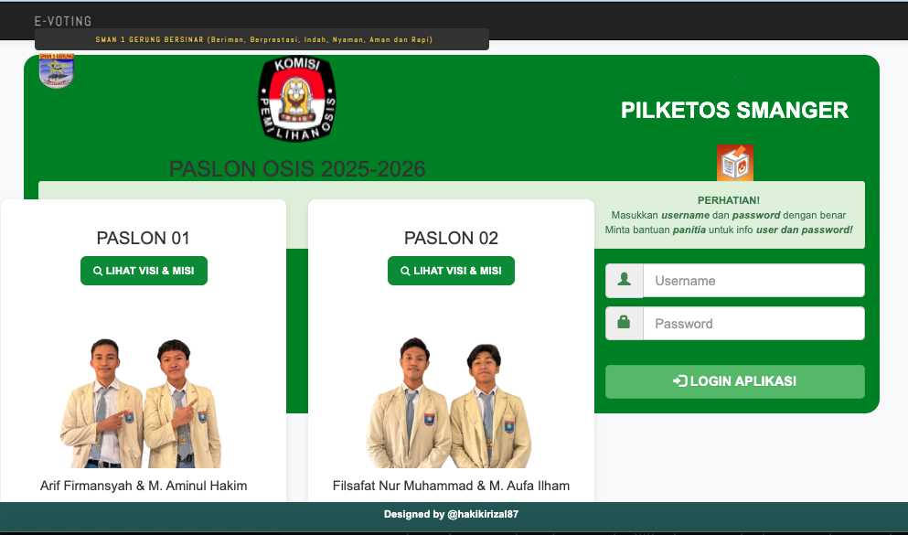Select the Paslon 01 candidates photo
908x535 pixels.
144,402
